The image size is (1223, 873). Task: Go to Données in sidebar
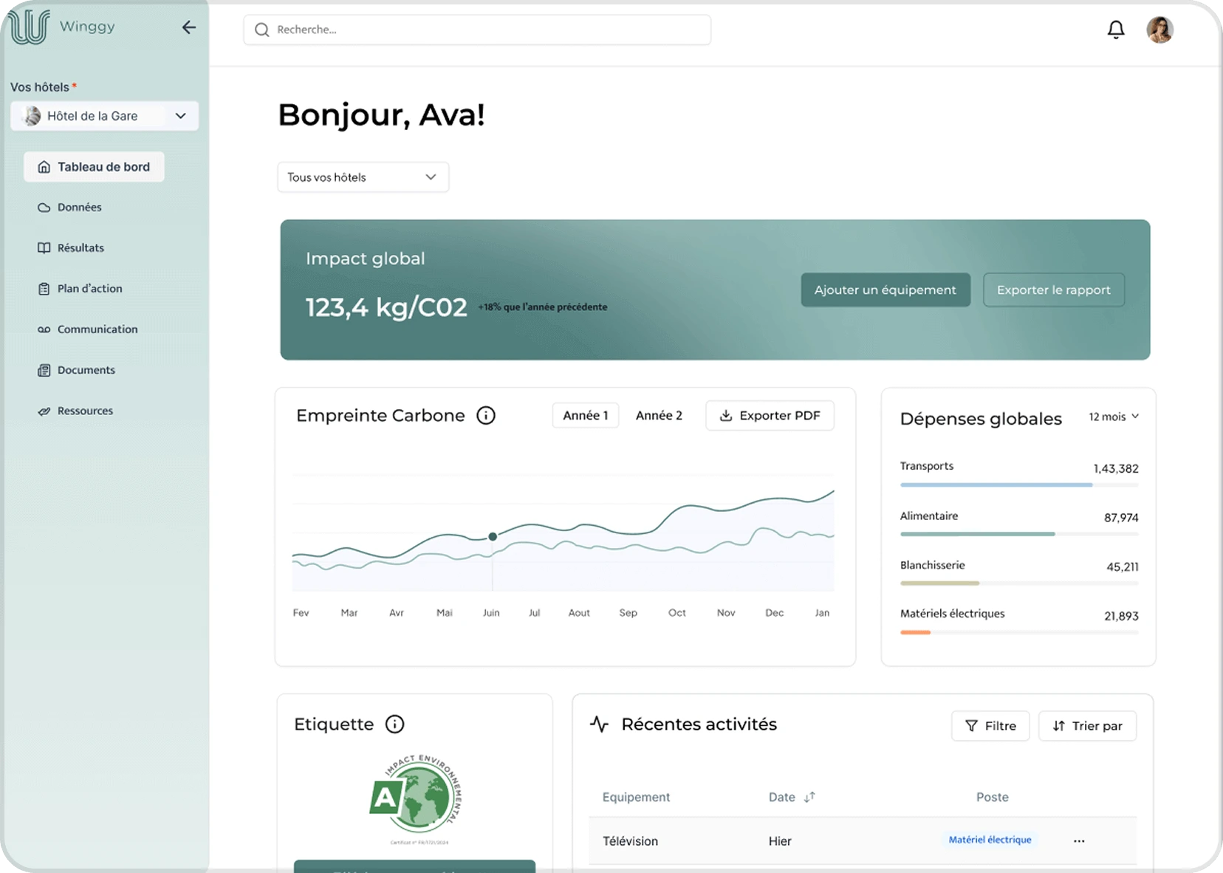[79, 208]
